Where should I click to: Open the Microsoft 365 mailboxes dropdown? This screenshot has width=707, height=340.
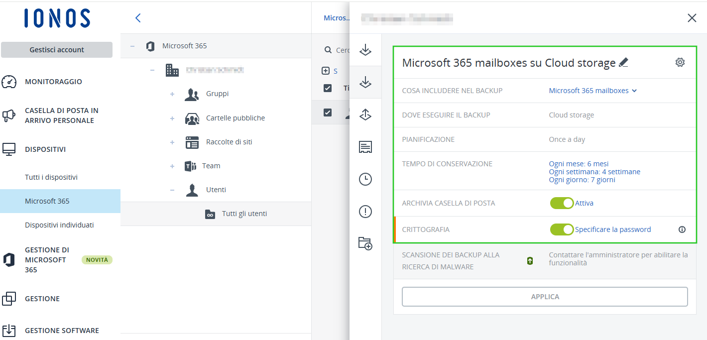592,90
